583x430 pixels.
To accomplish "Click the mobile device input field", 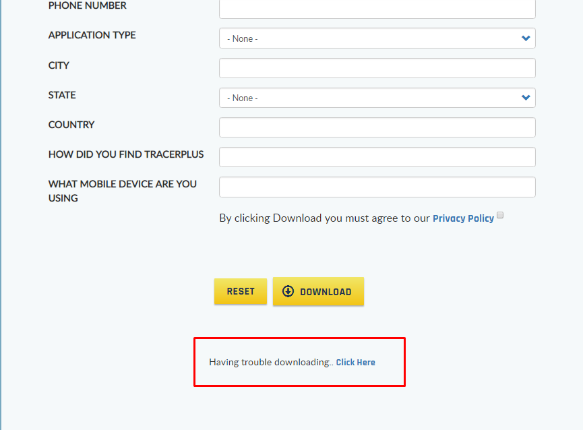I will 377,187.
